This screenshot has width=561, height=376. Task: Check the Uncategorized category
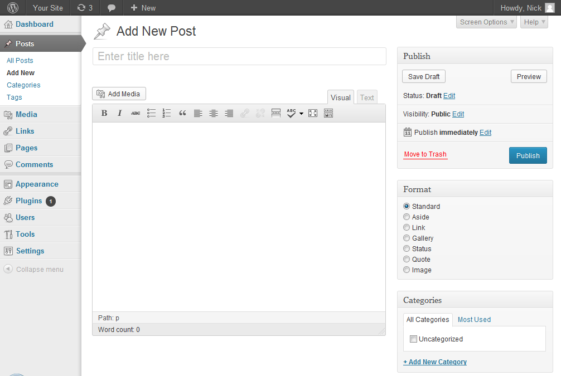(413, 339)
